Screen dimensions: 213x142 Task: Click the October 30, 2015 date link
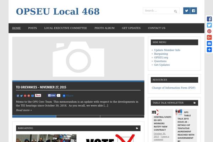pyautogui.click(x=160, y=135)
